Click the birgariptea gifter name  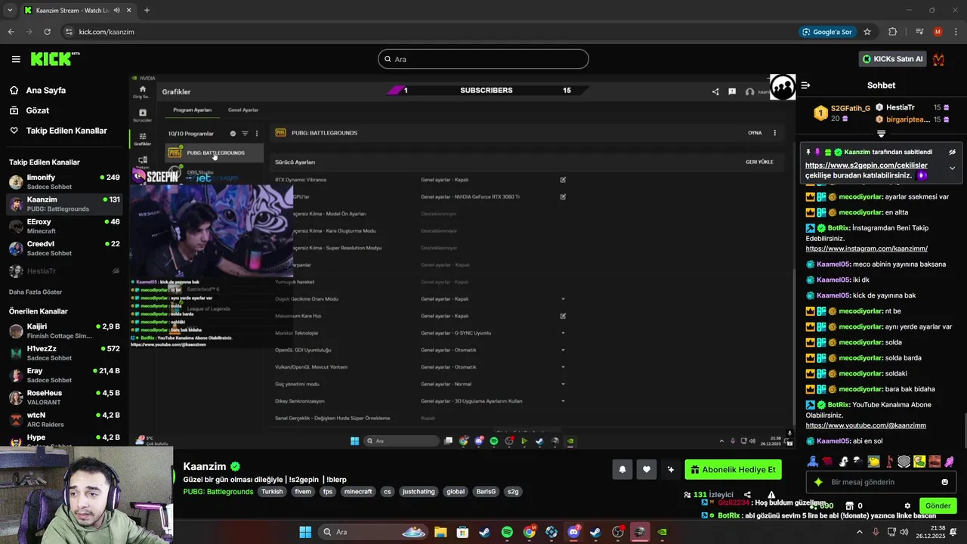908,119
